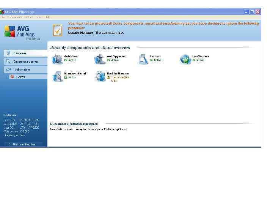Click the Anti-Virus component label
The width and height of the screenshot is (273, 205).
(71, 56)
